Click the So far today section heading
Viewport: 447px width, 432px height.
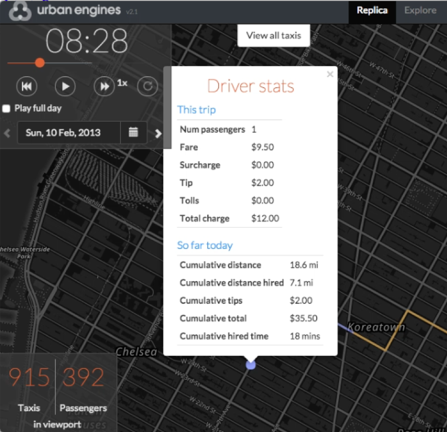point(205,245)
